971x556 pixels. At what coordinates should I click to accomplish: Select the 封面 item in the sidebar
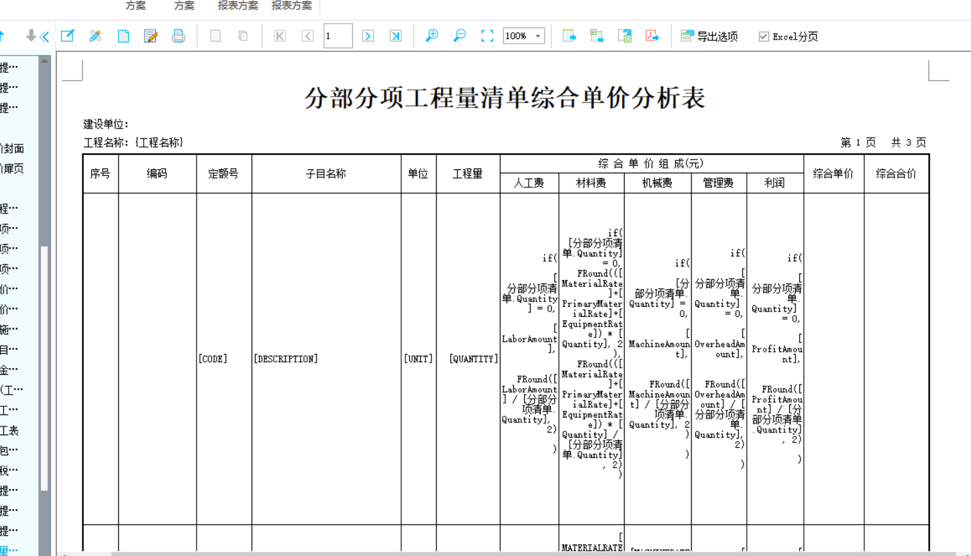[x=12, y=148]
